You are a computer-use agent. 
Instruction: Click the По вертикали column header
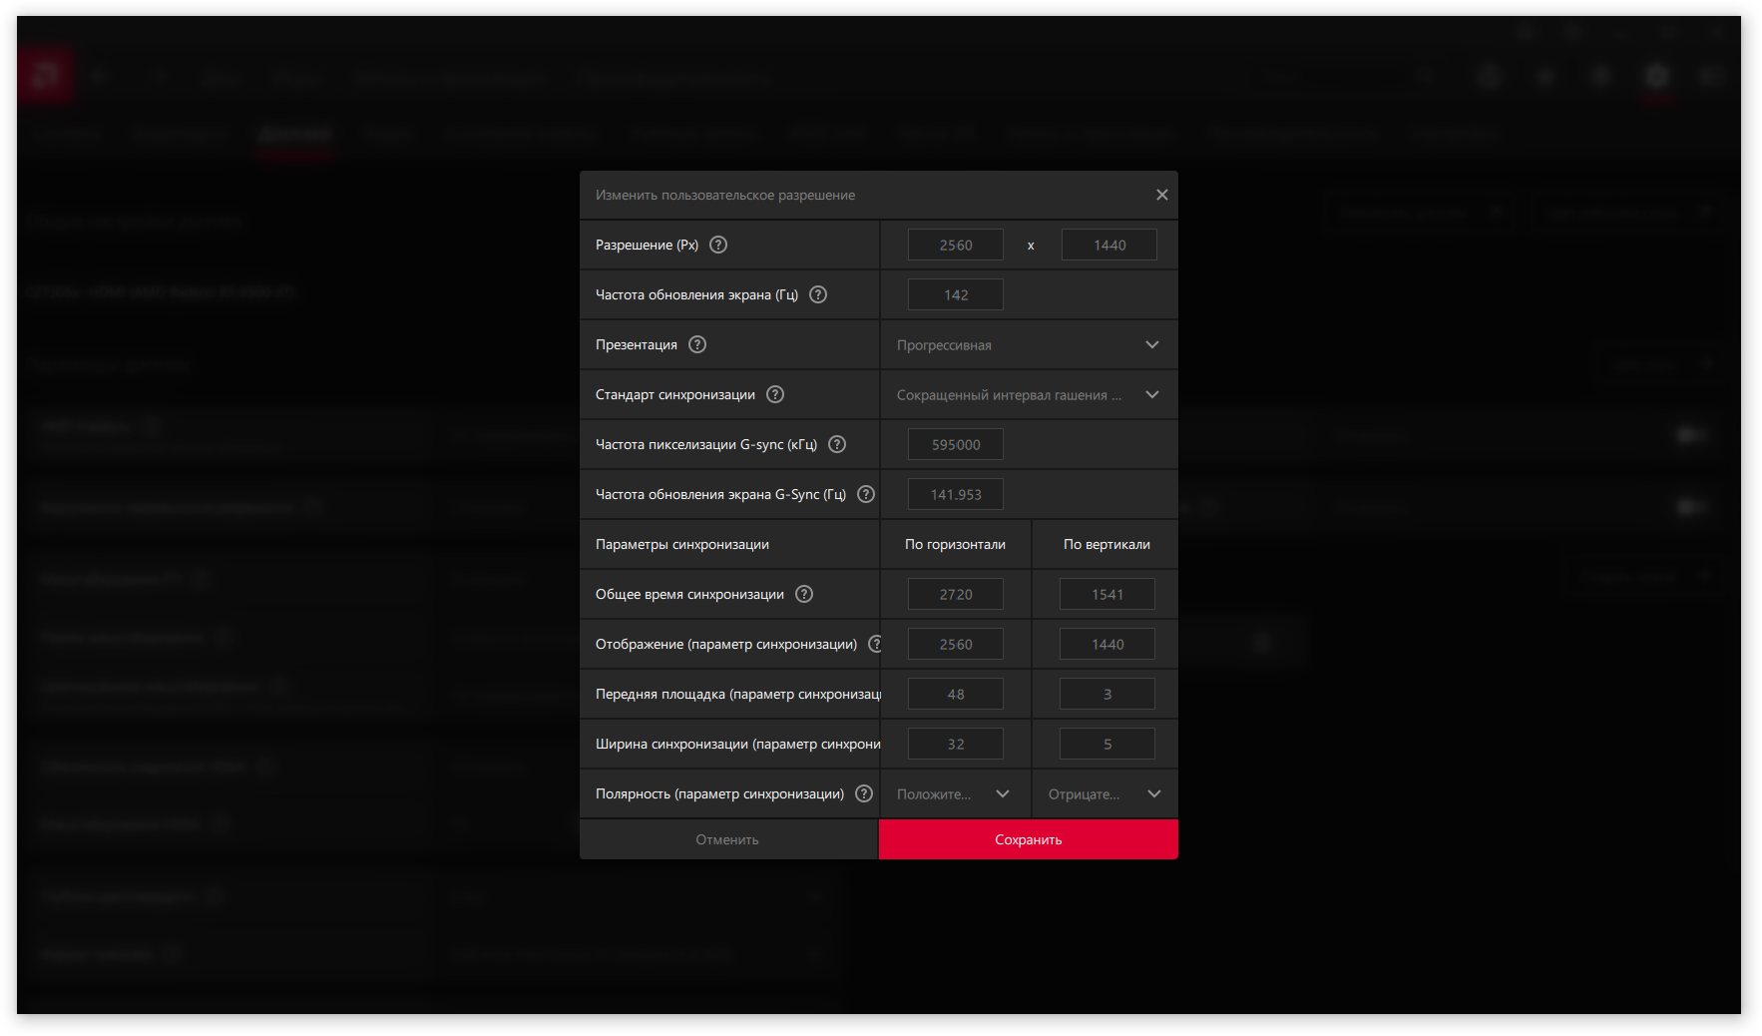[x=1106, y=544]
